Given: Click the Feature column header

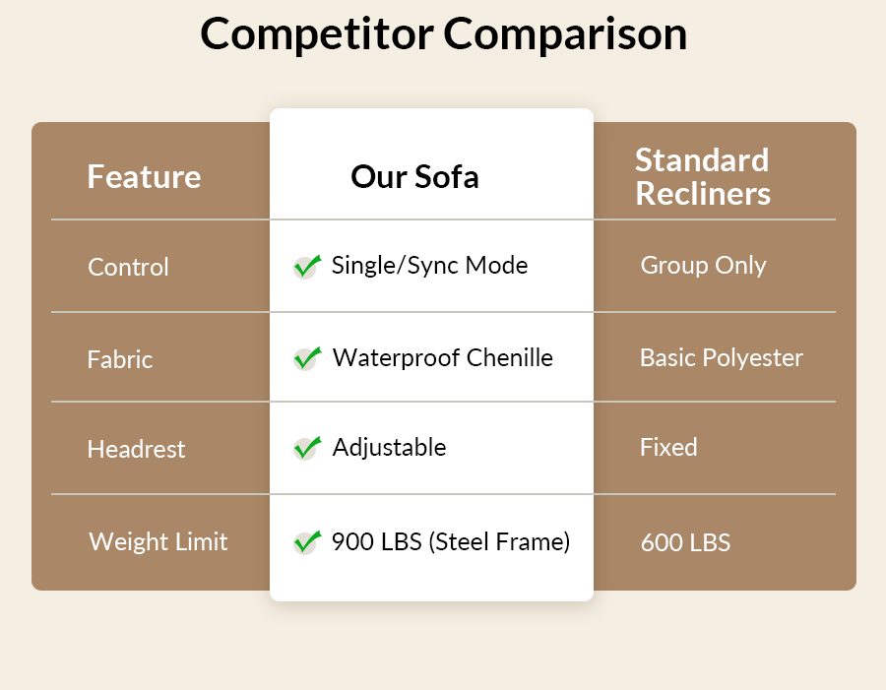Looking at the screenshot, I should point(144,177).
